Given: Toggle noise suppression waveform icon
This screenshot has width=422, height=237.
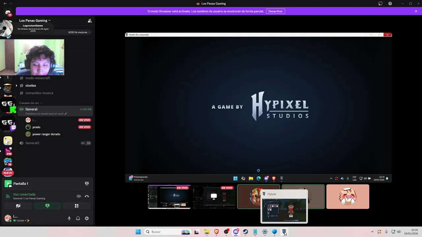Looking at the screenshot, I should pyautogui.click(x=79, y=196).
